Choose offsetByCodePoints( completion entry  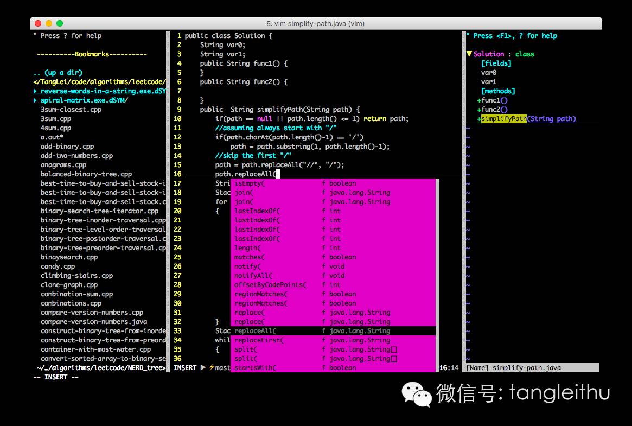click(x=333, y=285)
